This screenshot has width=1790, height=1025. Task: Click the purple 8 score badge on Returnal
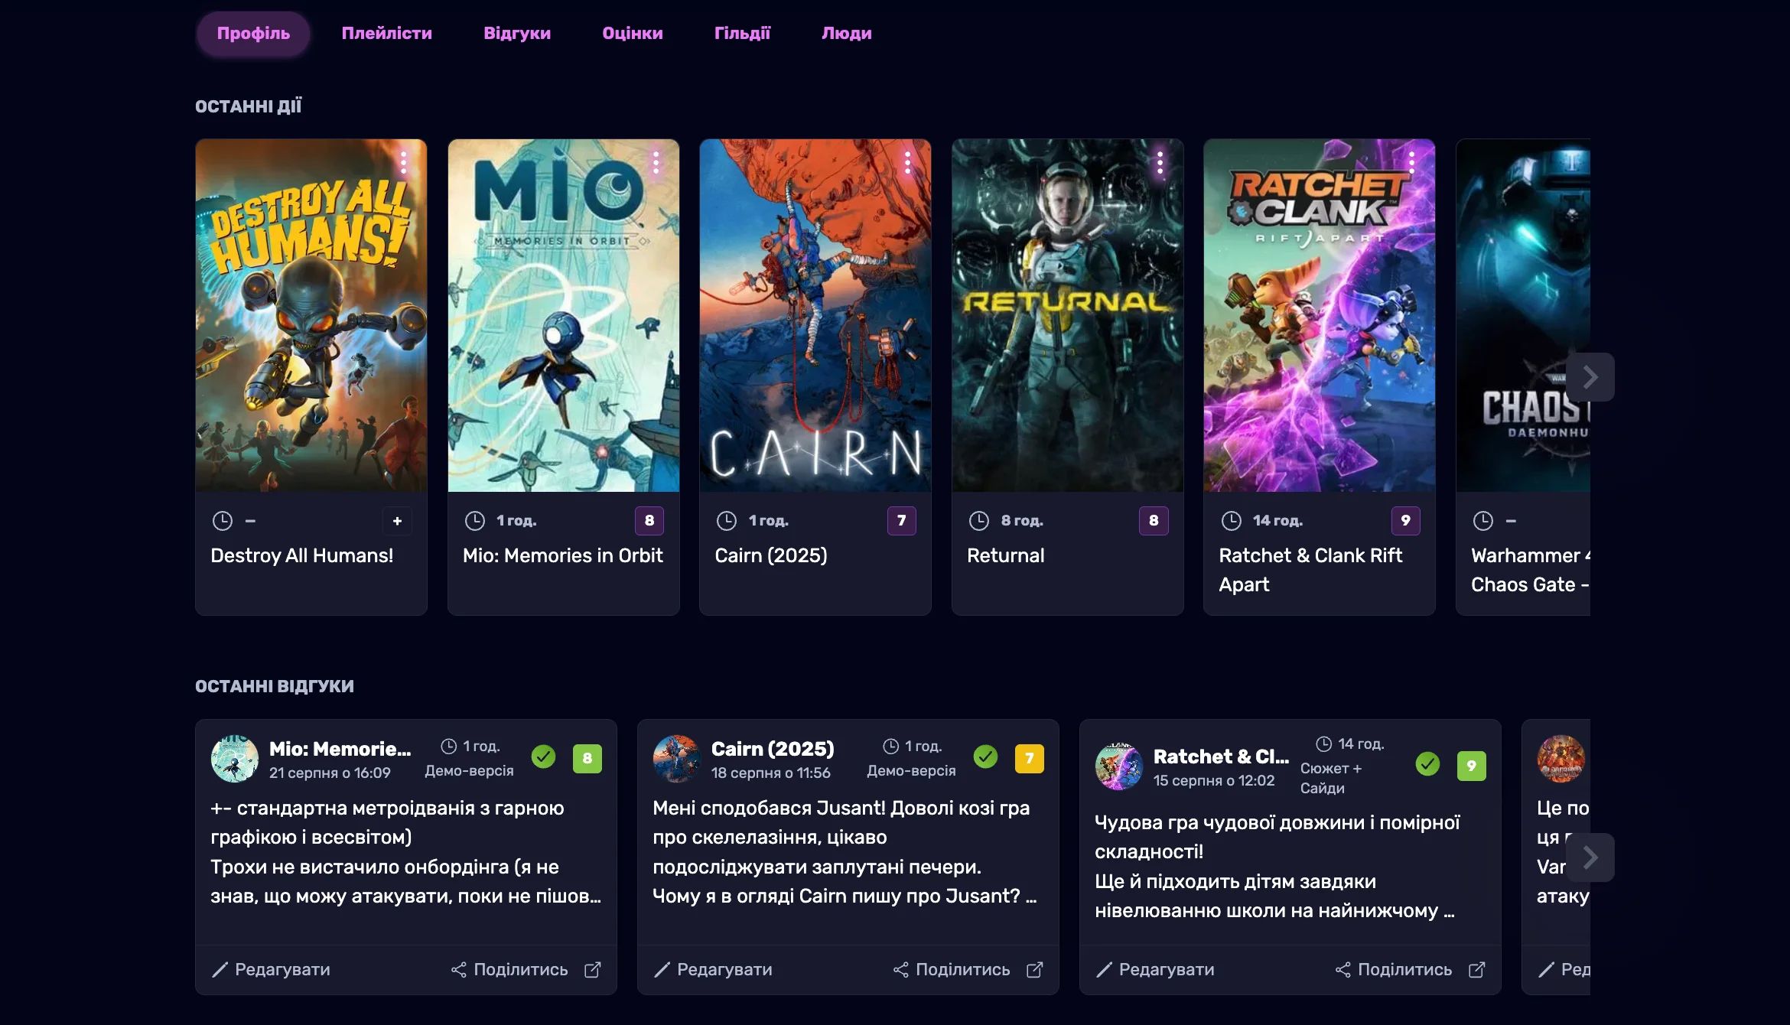coord(1153,521)
